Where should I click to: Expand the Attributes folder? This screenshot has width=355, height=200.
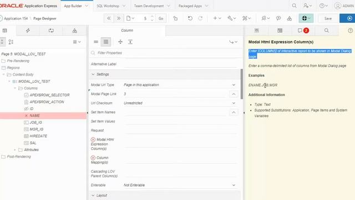click(15, 149)
